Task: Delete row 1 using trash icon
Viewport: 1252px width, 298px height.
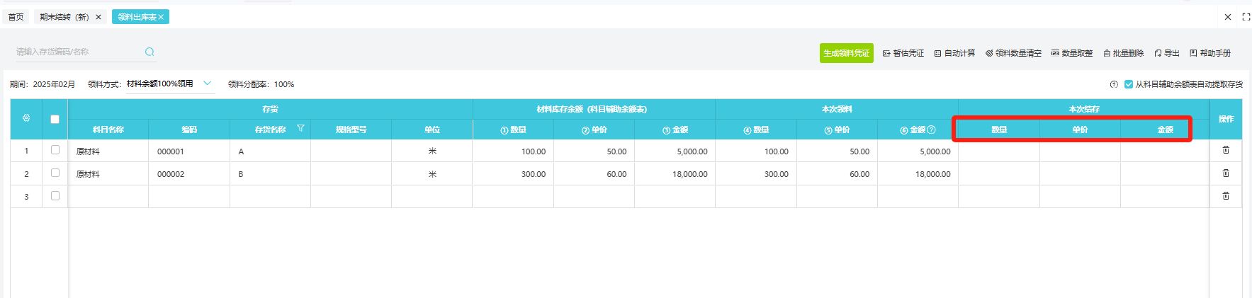Action: point(1226,150)
